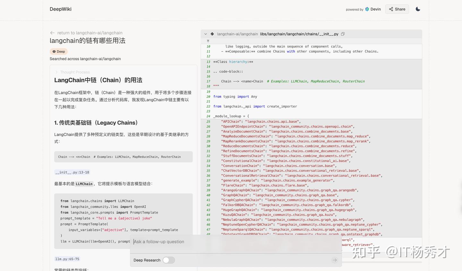Viewport: 462px width, 271px height.
Task: Click the back arrow beside return link
Action: pos(52,33)
